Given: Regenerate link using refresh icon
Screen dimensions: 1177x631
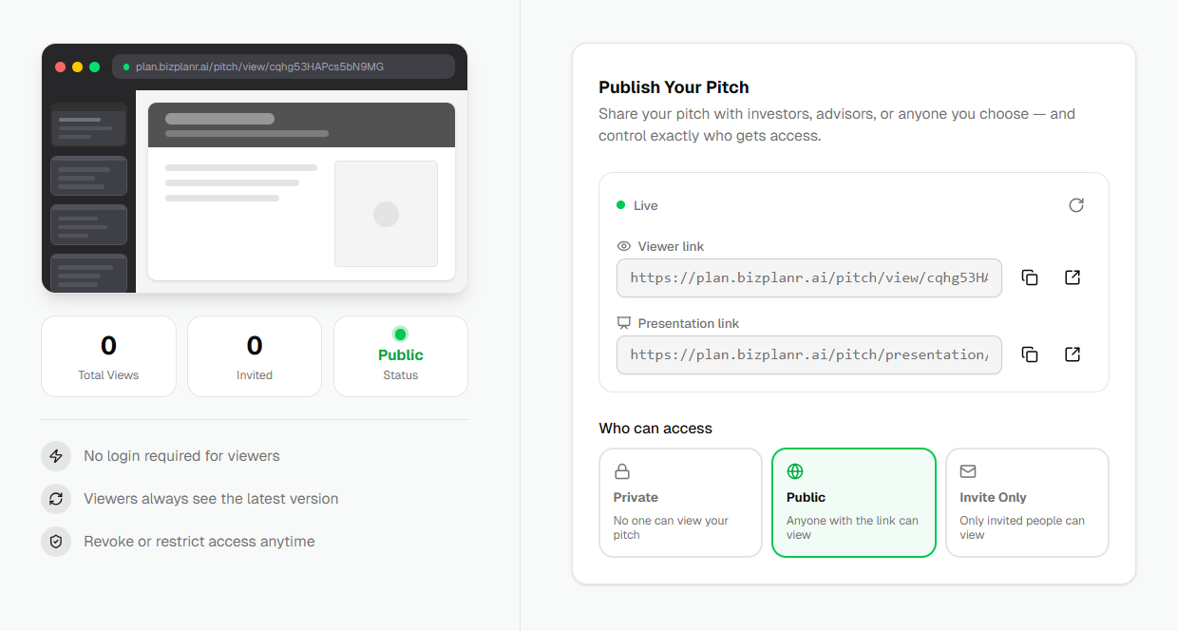Looking at the screenshot, I should (x=1076, y=205).
